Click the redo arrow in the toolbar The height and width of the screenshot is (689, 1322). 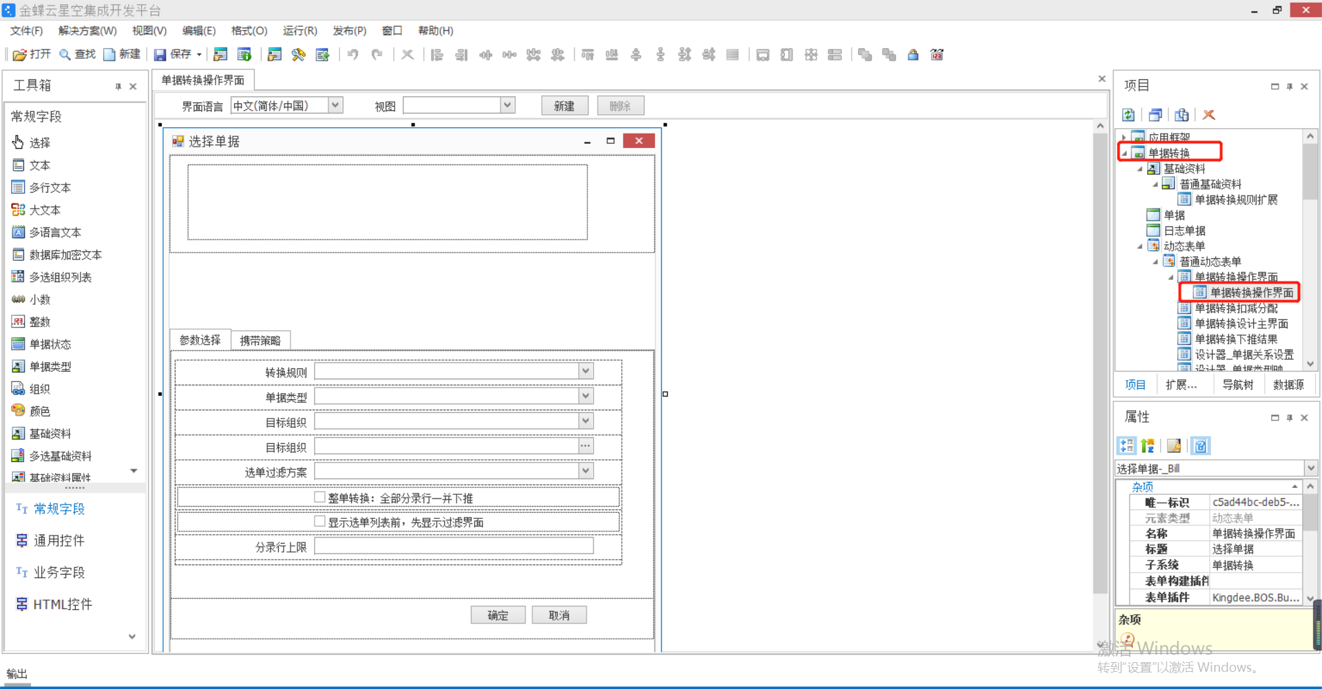[x=377, y=54]
